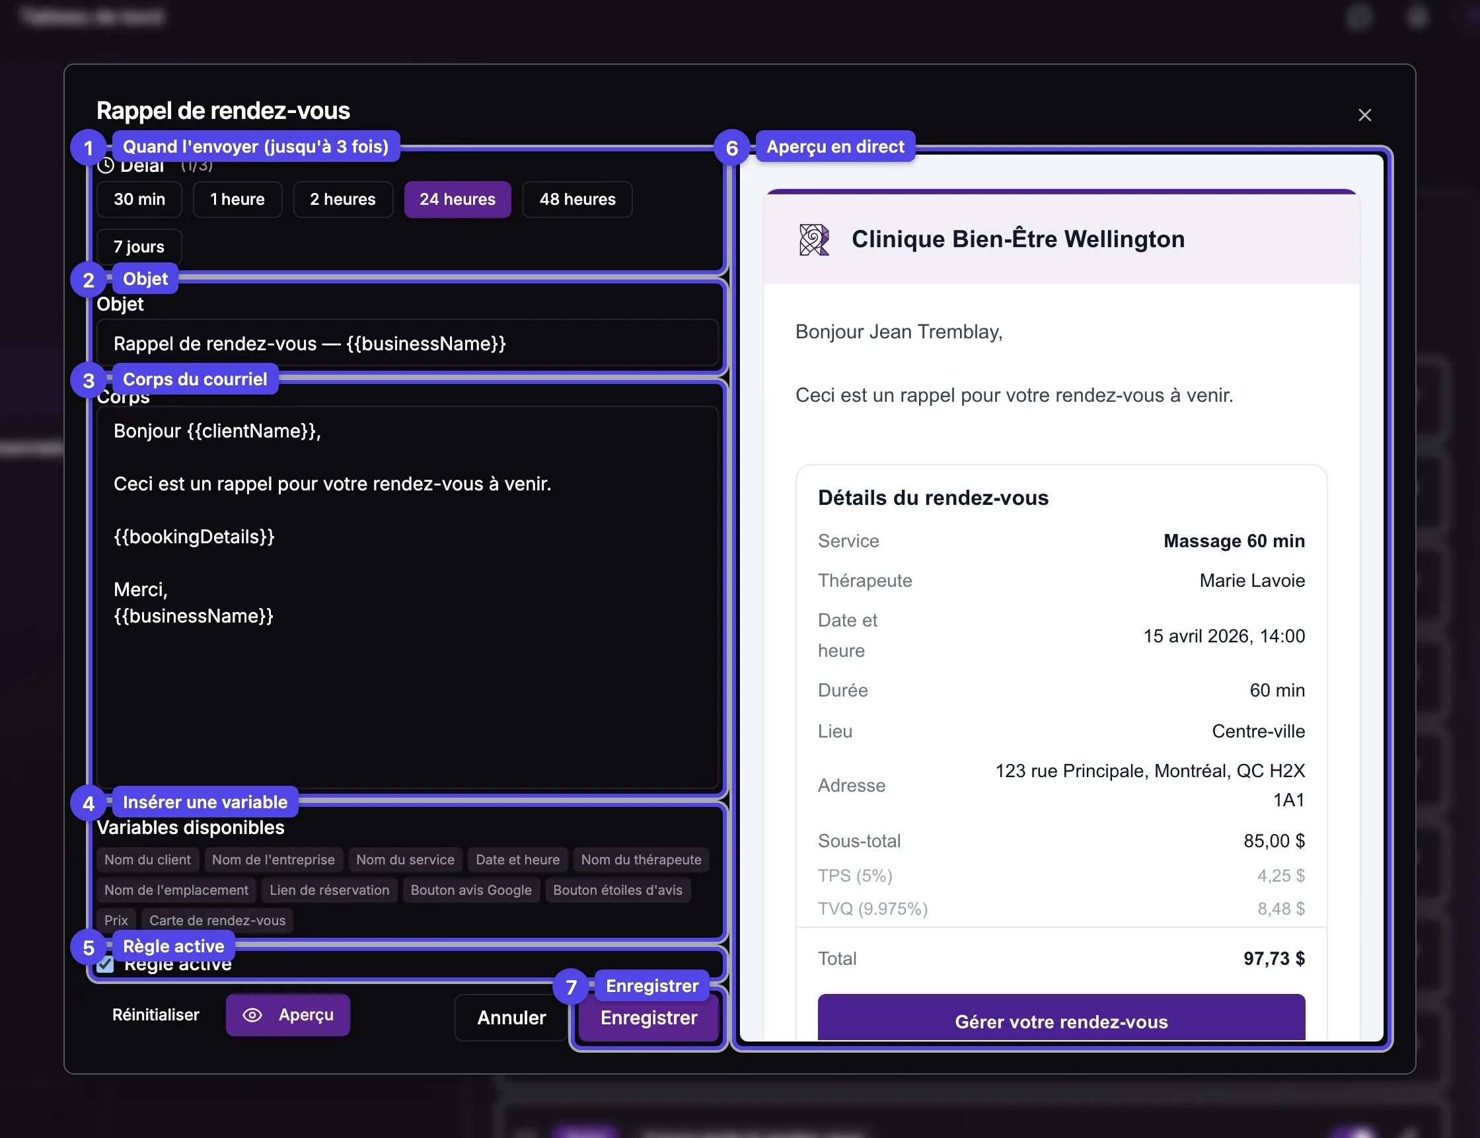Insert the Bouton avis Google variable
Image resolution: width=1480 pixels, height=1138 pixels.
pyautogui.click(x=470, y=890)
